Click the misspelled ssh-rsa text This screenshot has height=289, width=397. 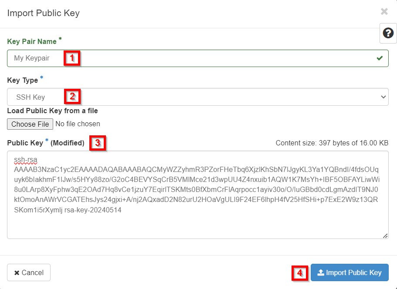pos(26,160)
